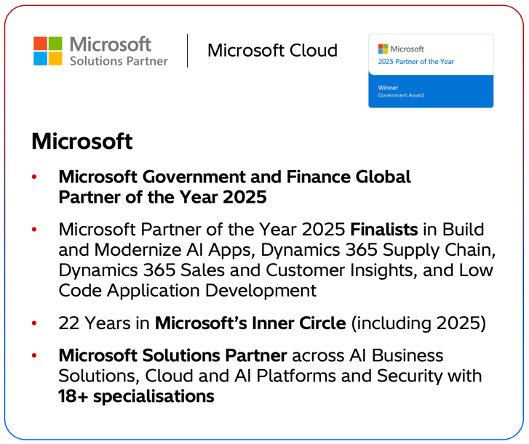
Task: Click the red bullet before Government and Finance
Action: pyautogui.click(x=34, y=177)
